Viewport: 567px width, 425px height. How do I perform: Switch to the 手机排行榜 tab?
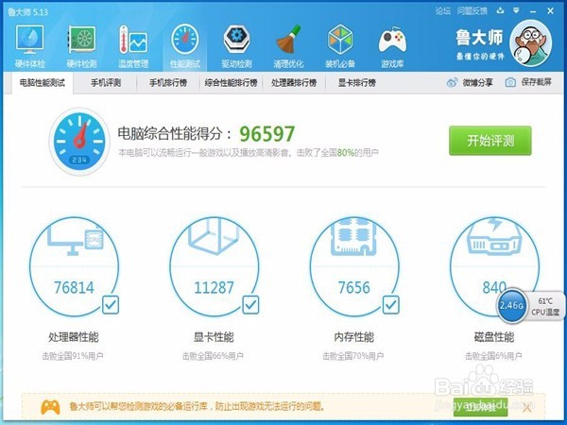168,83
